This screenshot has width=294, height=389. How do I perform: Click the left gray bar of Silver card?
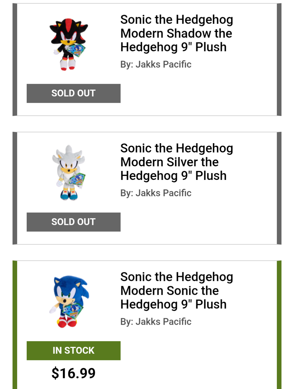point(15,188)
